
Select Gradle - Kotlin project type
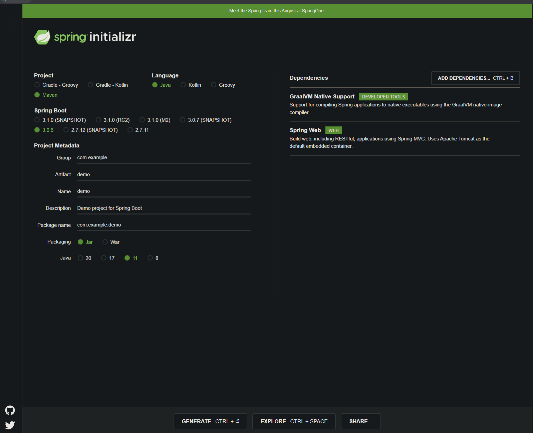108,85
